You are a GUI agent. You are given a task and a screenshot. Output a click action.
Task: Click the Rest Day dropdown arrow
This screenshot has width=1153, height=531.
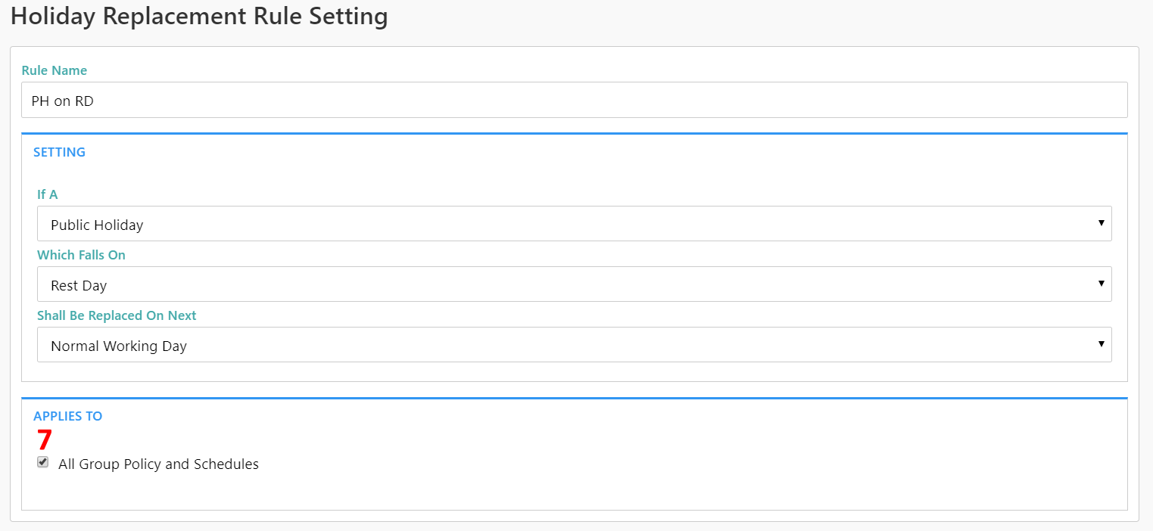(1100, 284)
